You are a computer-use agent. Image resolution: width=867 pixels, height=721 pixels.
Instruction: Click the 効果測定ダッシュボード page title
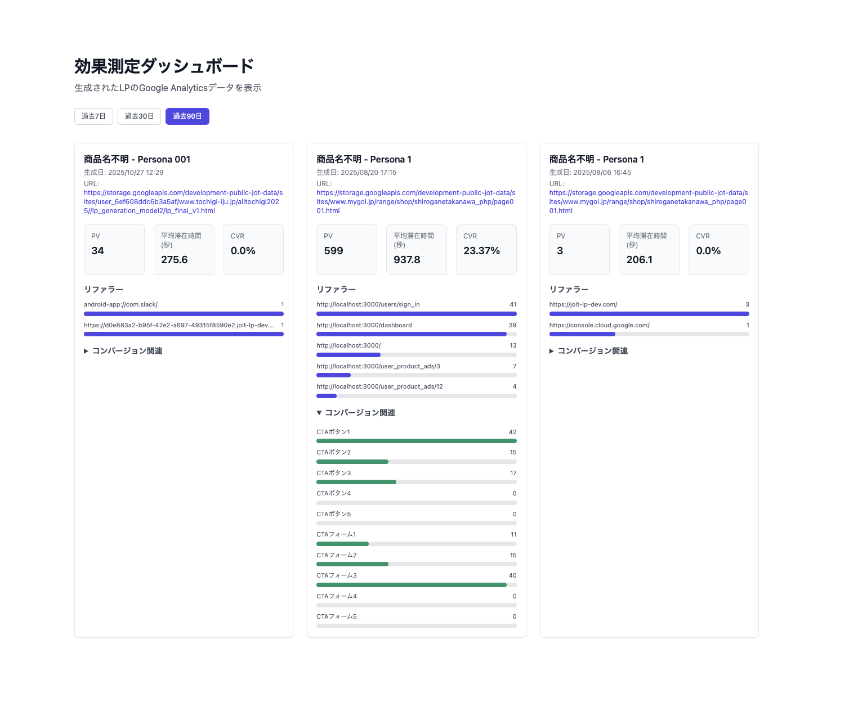click(x=164, y=66)
